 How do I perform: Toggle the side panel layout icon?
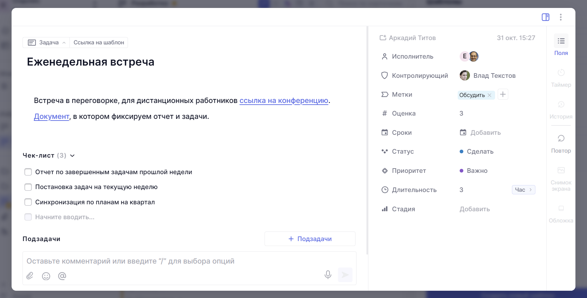pos(545,17)
